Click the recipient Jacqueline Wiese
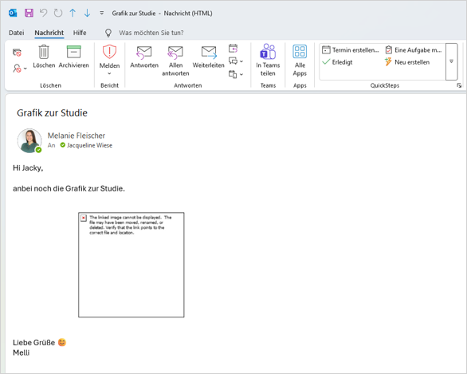This screenshot has height=374, width=467. [89, 145]
